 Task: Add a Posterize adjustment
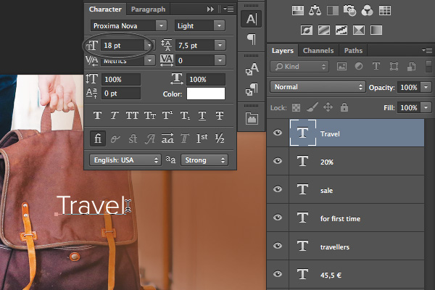[324, 30]
